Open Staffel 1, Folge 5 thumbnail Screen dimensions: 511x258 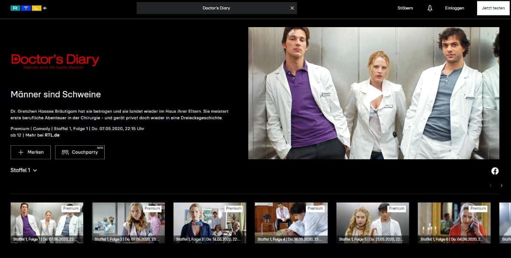(372, 223)
